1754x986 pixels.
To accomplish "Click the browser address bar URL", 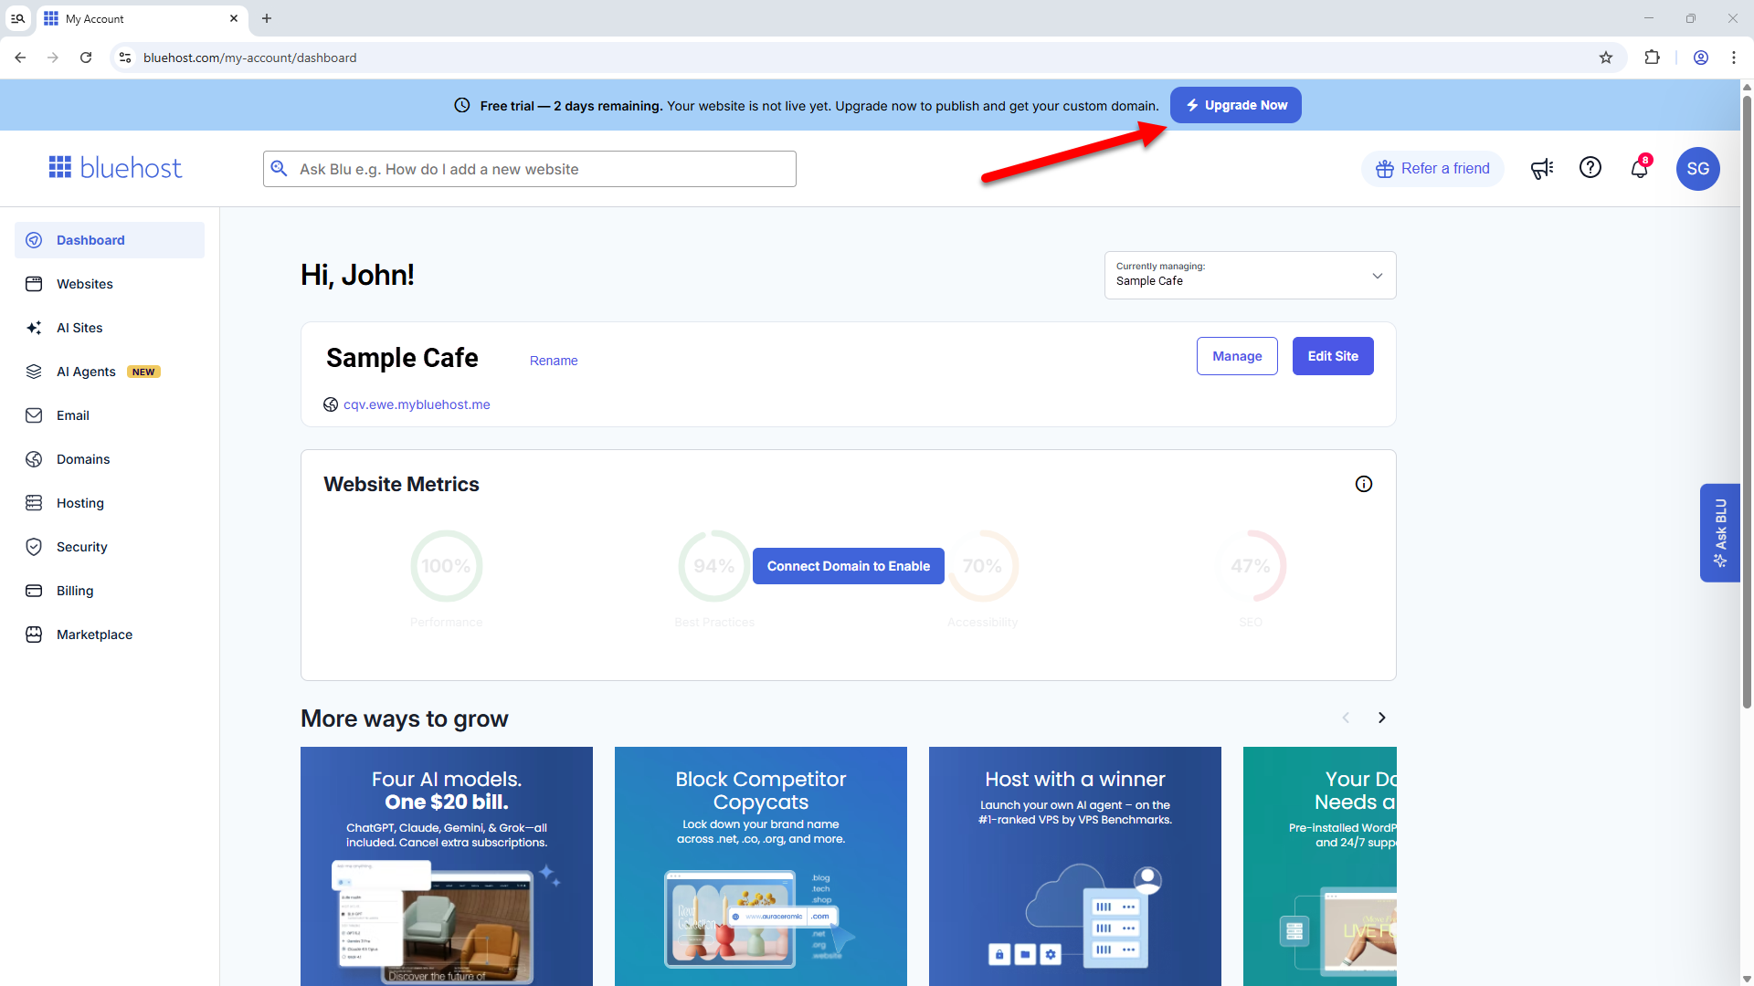I will [249, 58].
